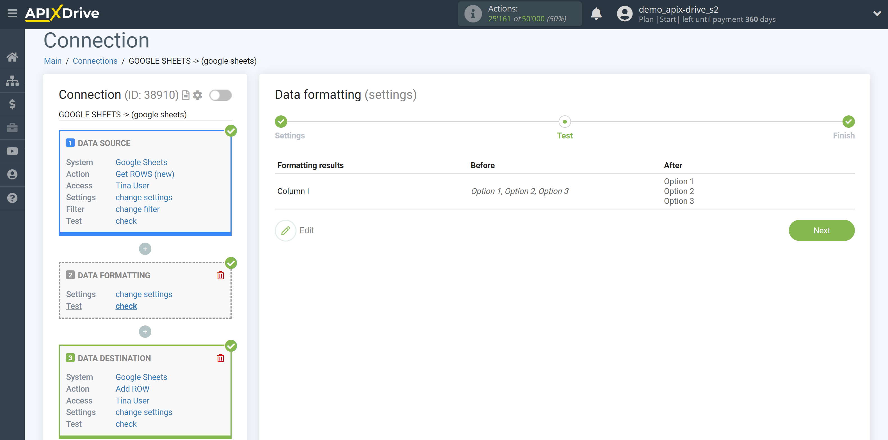
Task: Jump to the Finish step
Action: point(848,122)
